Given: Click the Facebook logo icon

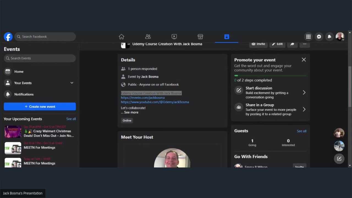Looking at the screenshot, I should point(8,37).
